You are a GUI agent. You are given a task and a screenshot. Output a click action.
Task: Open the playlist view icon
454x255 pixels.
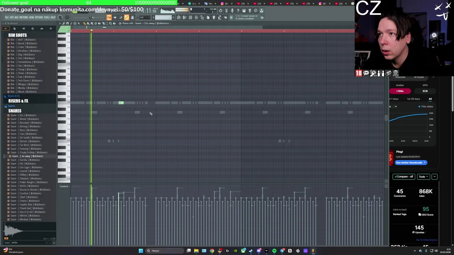(179, 17)
